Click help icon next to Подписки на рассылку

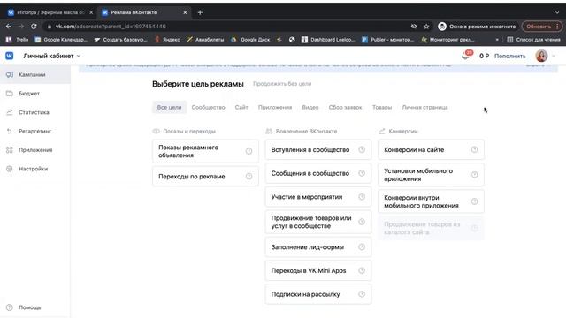click(x=362, y=294)
